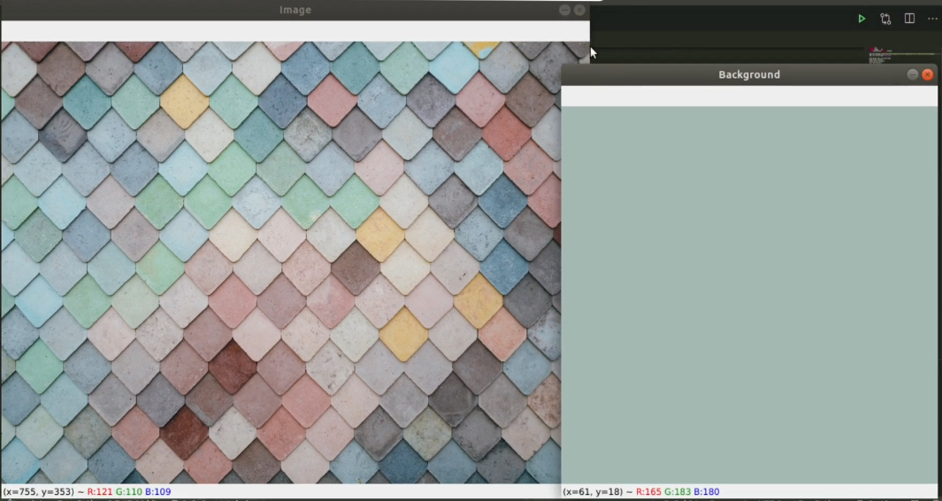Click the "R:165" value in Background status
The image size is (942, 501).
coord(648,492)
